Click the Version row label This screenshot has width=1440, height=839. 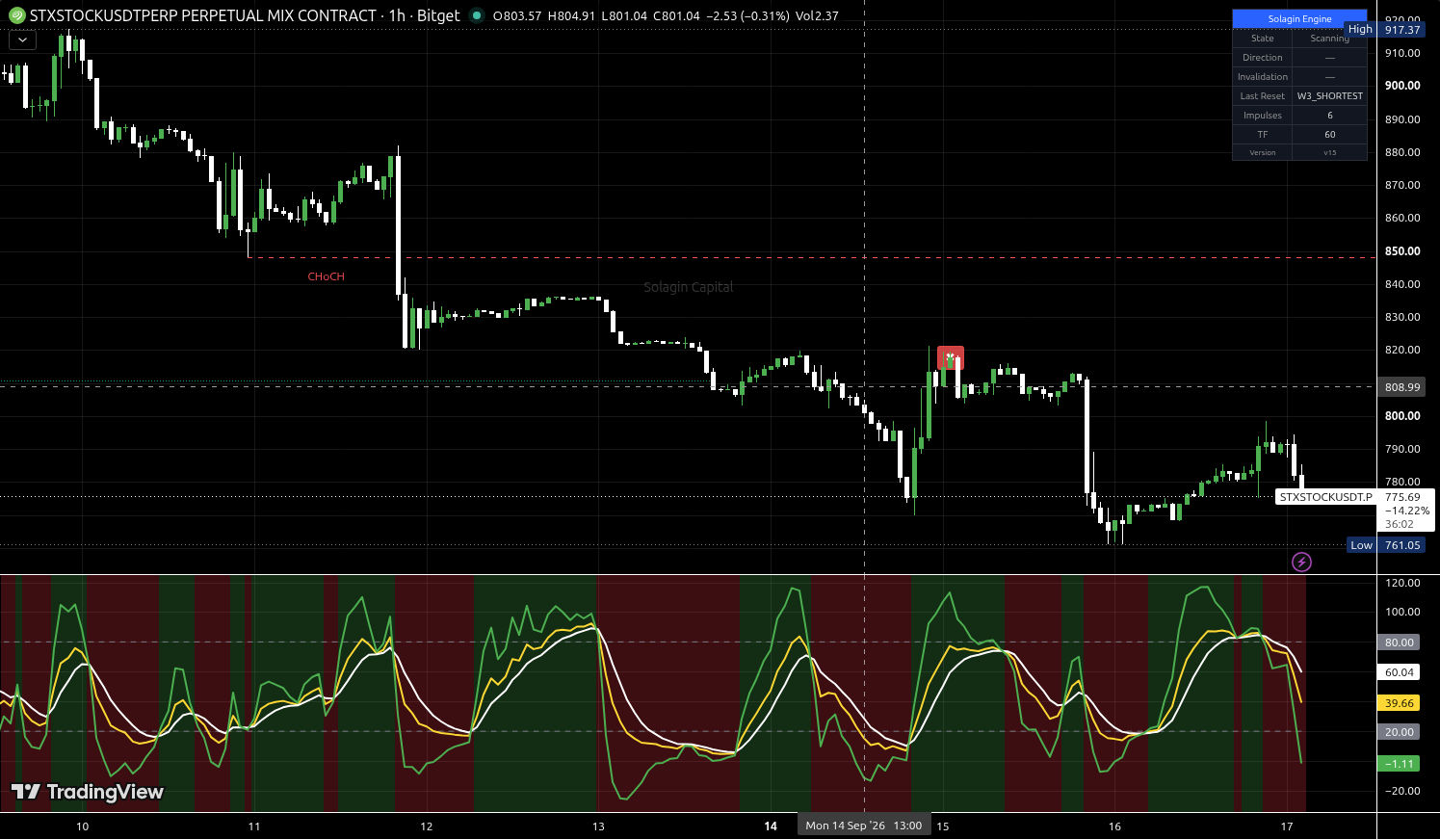[x=1262, y=152]
